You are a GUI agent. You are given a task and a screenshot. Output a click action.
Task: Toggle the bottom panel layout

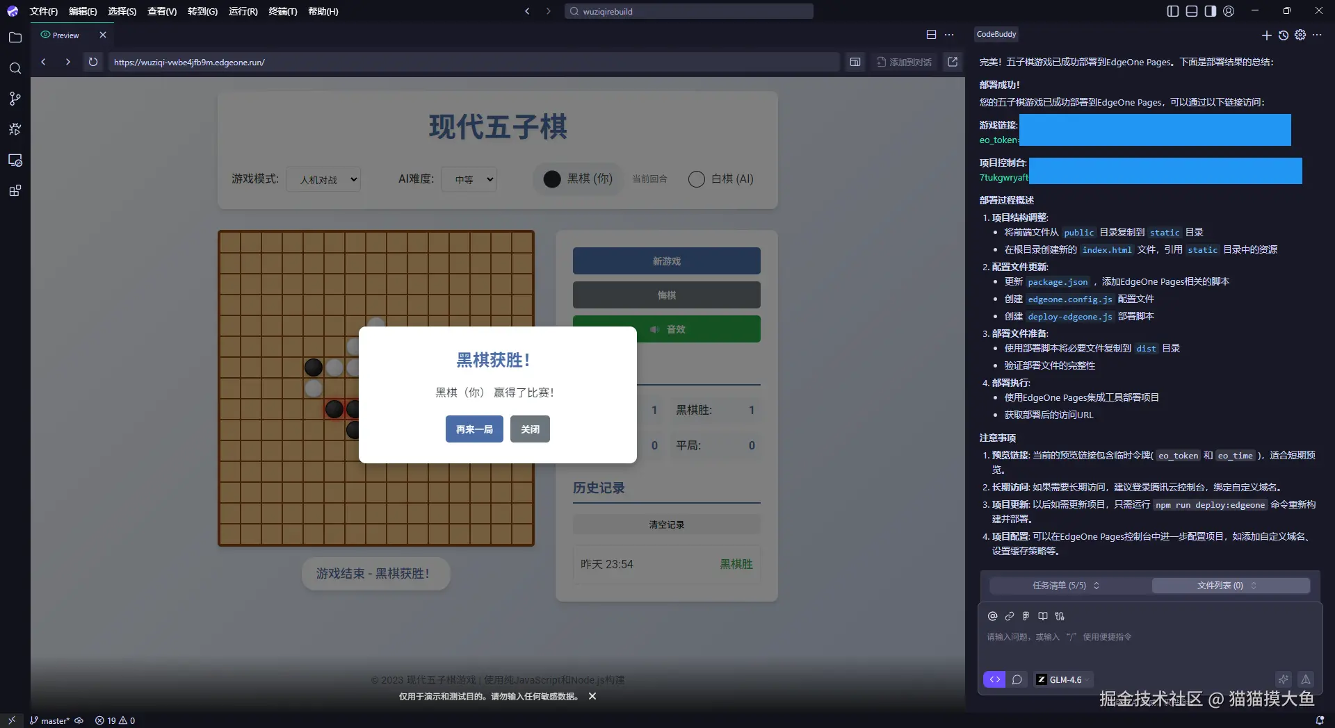(1192, 11)
